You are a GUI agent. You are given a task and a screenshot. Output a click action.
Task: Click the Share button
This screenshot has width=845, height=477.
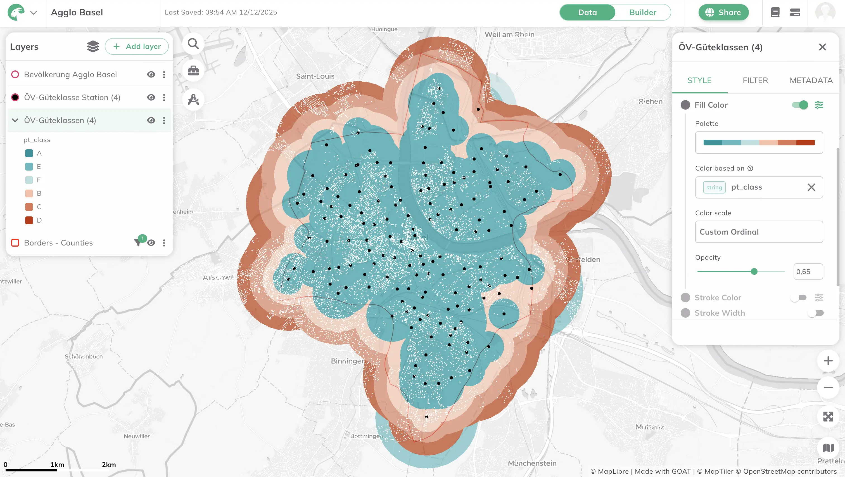pos(724,12)
